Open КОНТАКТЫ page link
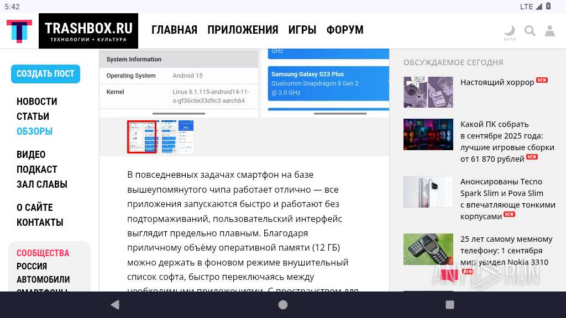The image size is (566, 318). 40,222
